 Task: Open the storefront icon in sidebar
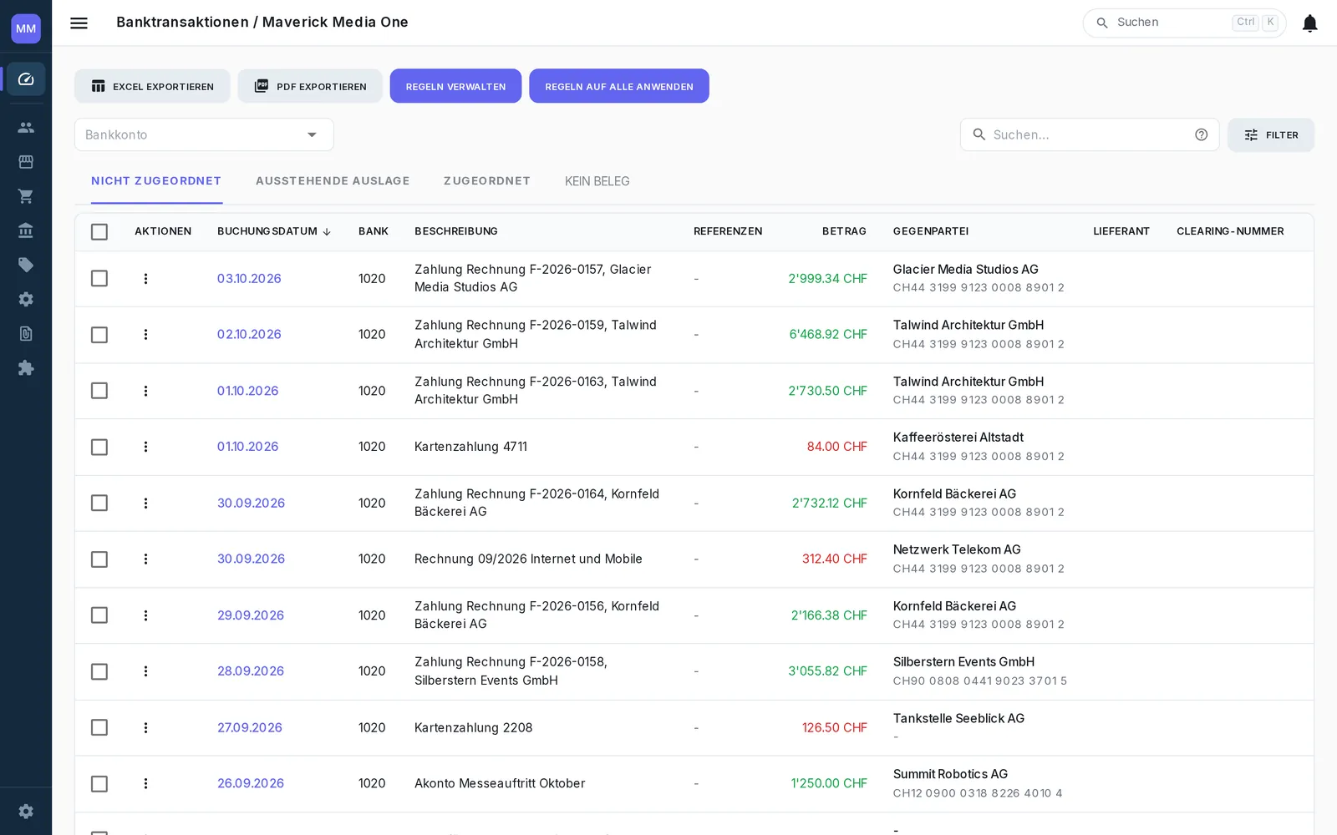pyautogui.click(x=26, y=161)
